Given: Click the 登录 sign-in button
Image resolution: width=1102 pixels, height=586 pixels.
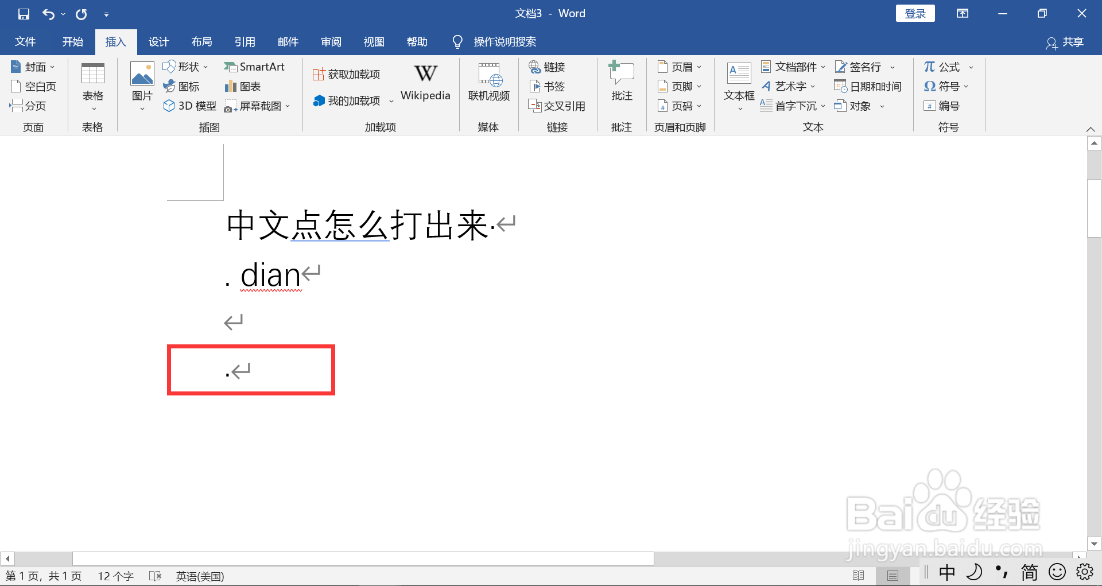Looking at the screenshot, I should pyautogui.click(x=915, y=13).
